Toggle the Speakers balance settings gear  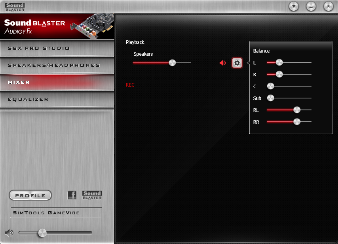(237, 63)
